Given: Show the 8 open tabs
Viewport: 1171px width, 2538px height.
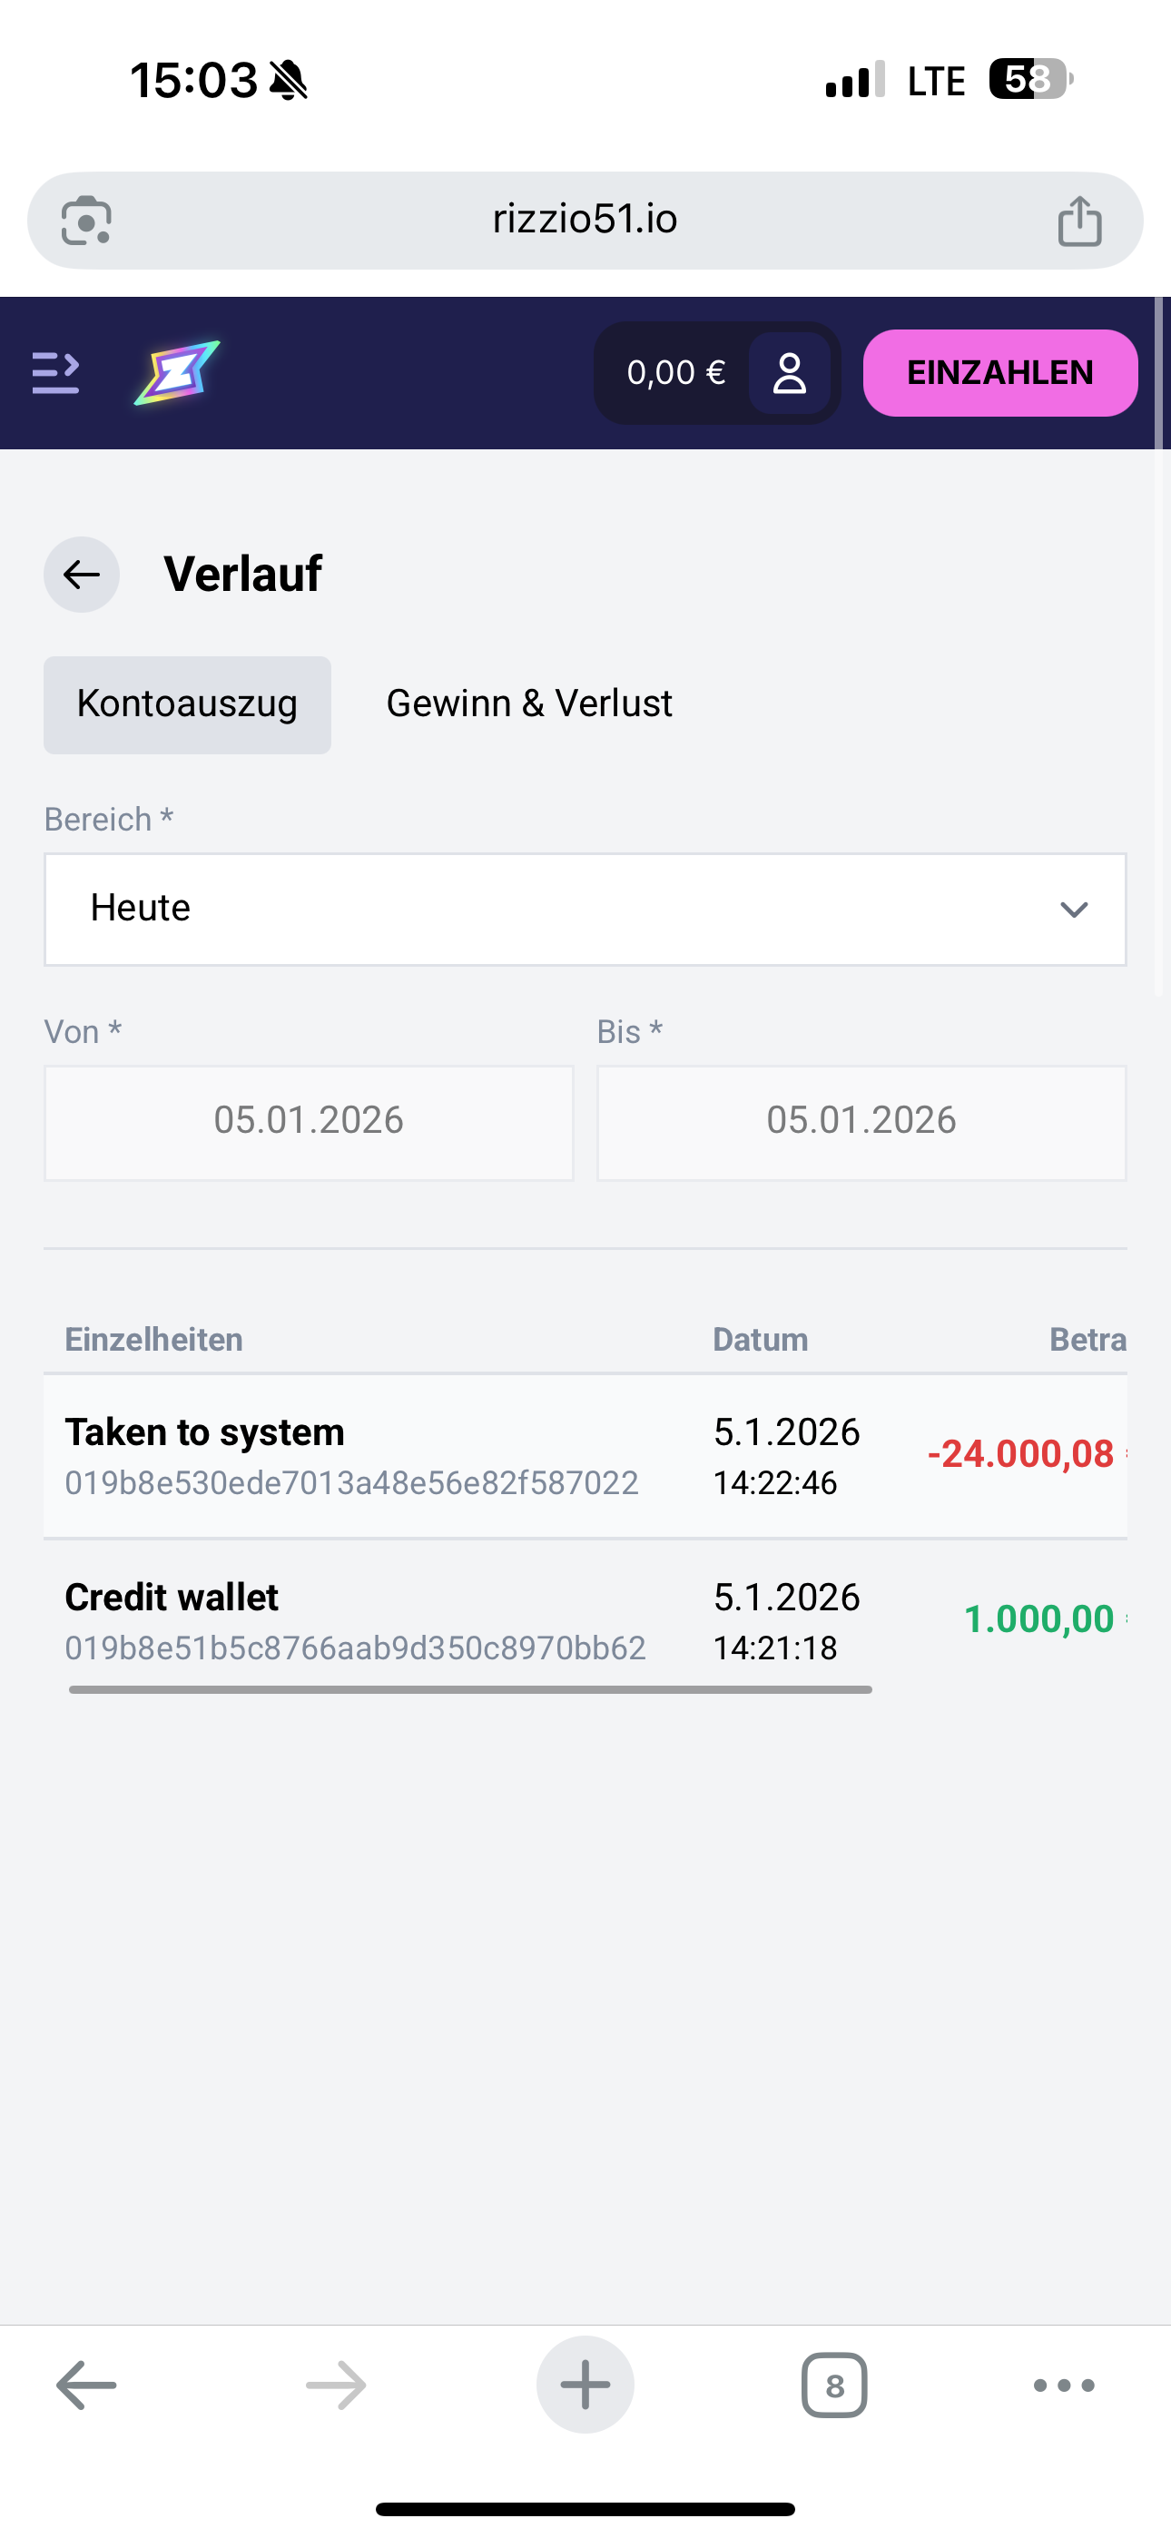Looking at the screenshot, I should coord(834,2386).
